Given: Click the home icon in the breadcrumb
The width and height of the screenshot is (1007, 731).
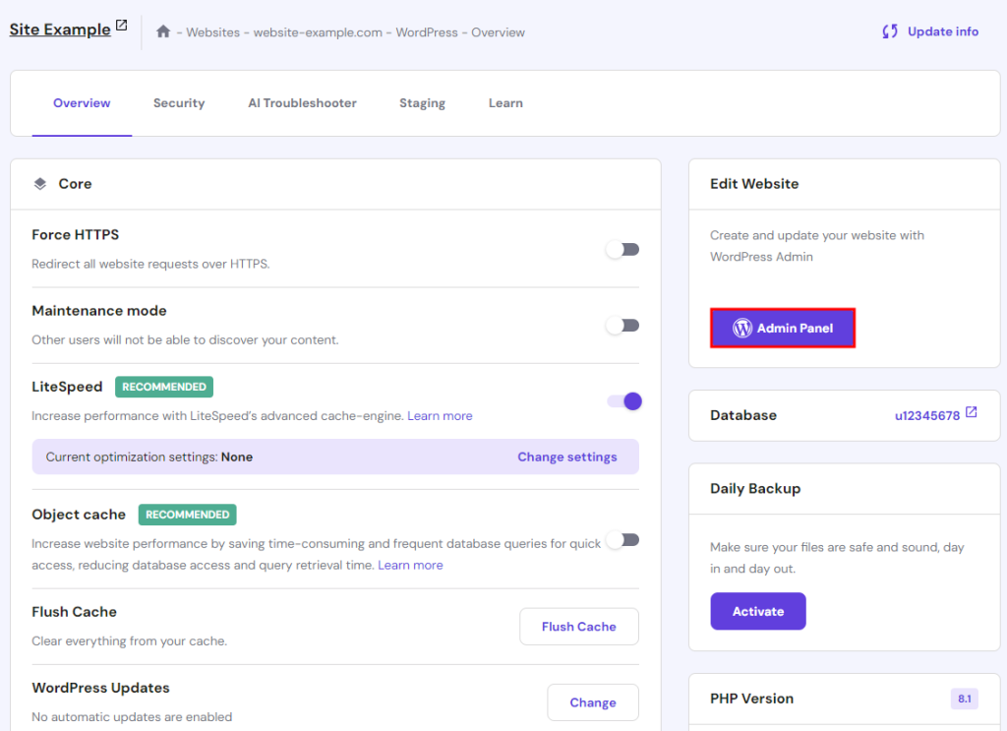Looking at the screenshot, I should point(163,31).
